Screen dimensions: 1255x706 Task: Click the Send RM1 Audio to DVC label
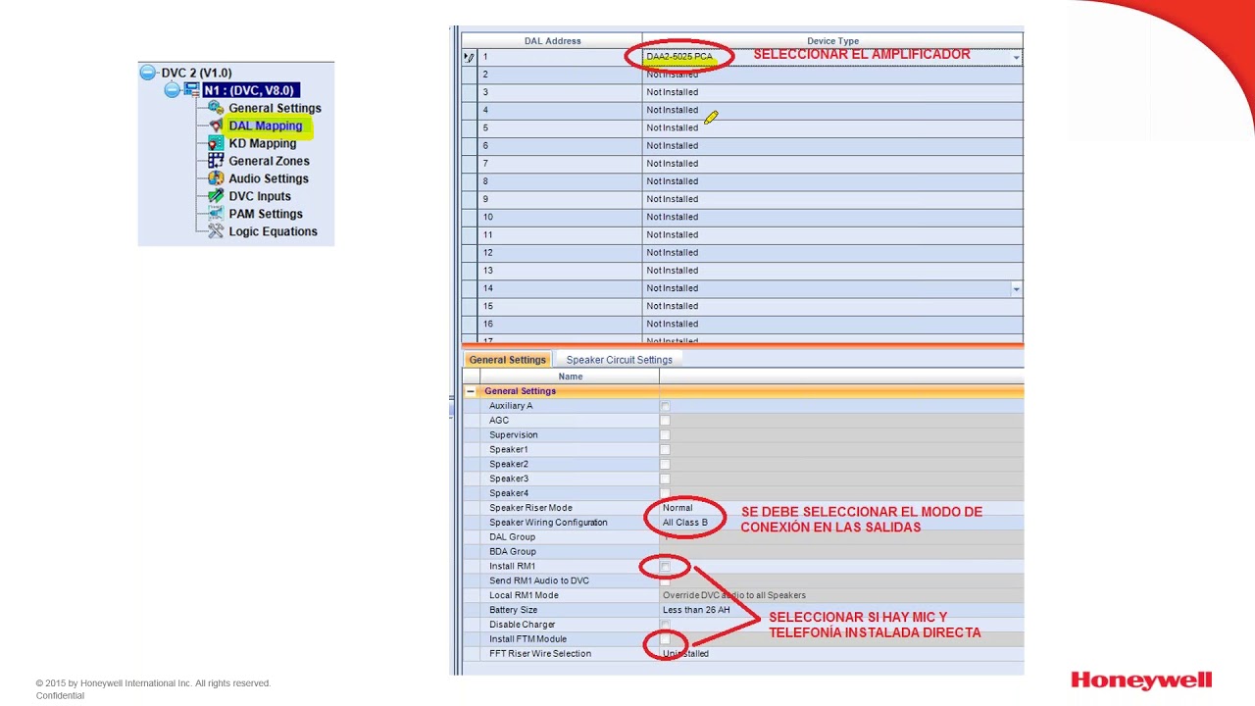[539, 580]
